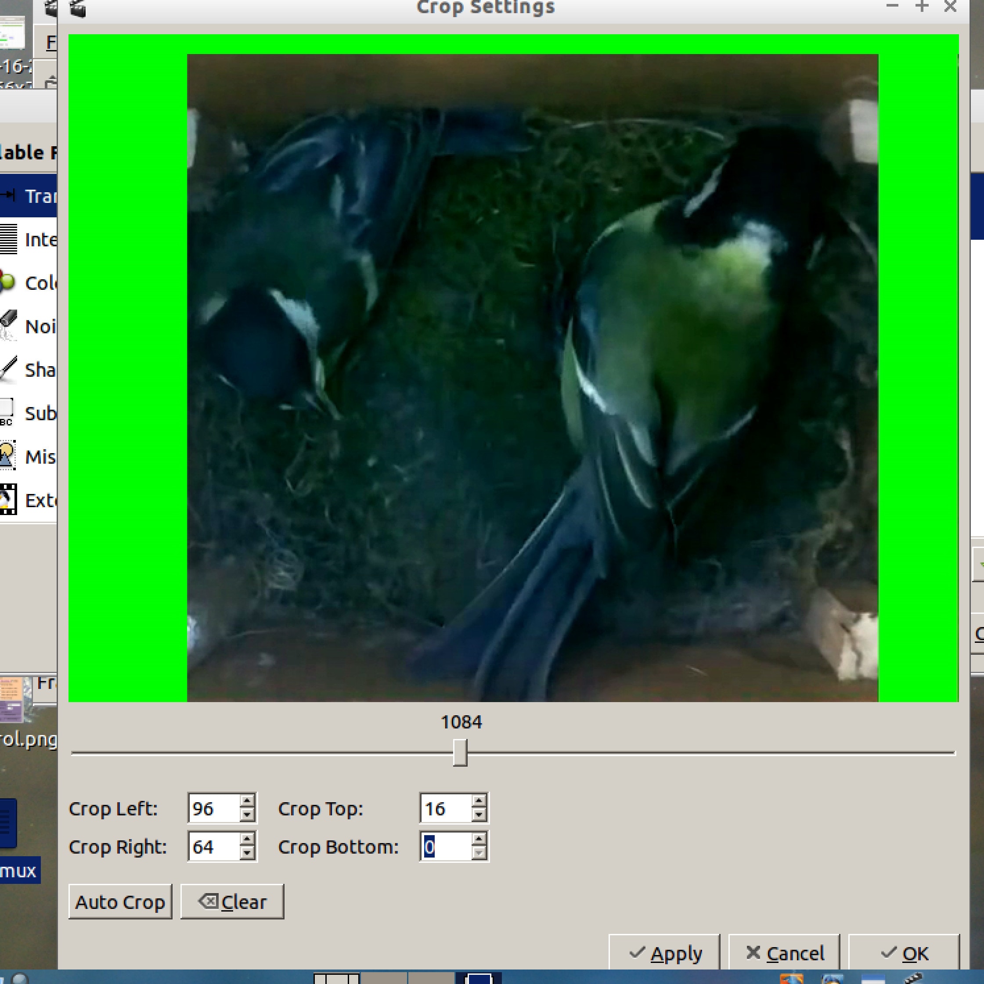Select the Sharpness filter category icon

pos(8,370)
